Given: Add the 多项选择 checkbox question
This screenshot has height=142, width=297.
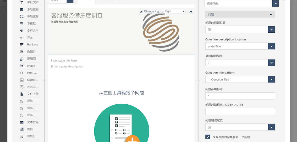Looking at the screenshot, I should pos(22,9).
